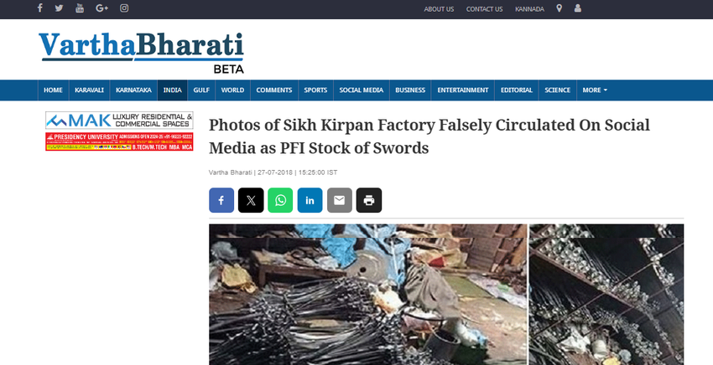Click the location pin icon

pyautogui.click(x=559, y=8)
